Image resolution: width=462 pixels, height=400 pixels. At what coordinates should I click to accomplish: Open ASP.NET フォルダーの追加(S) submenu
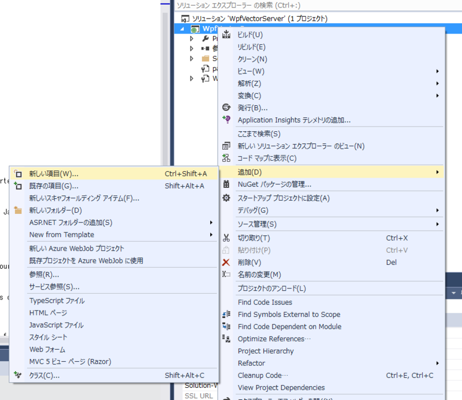(x=114, y=223)
